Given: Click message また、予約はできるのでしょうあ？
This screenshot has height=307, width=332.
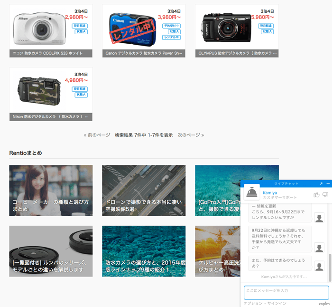Looking at the screenshot, I should point(280,263).
